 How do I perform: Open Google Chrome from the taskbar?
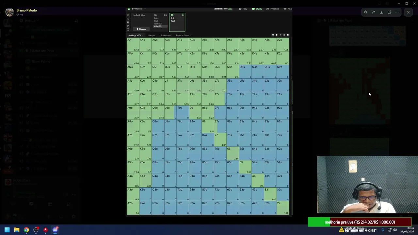(26, 230)
